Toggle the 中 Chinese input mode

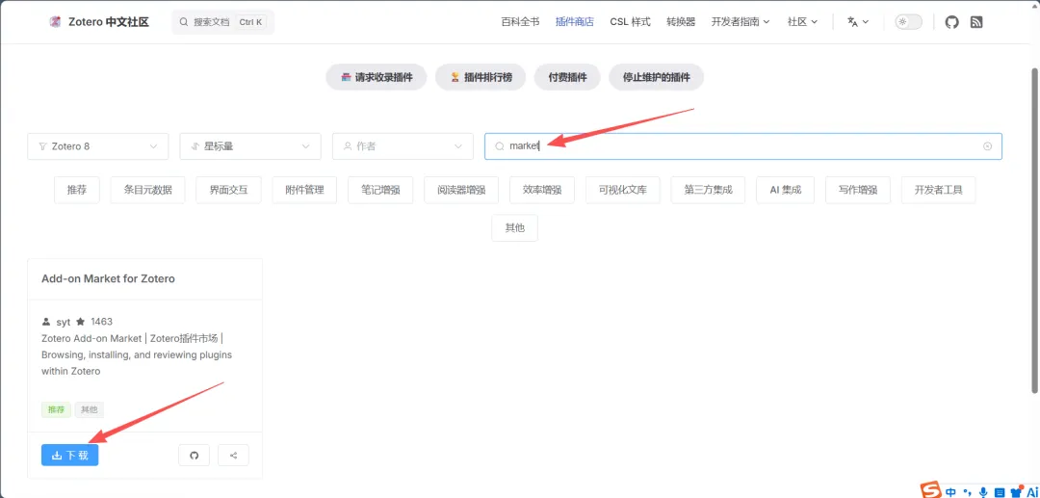point(951,492)
